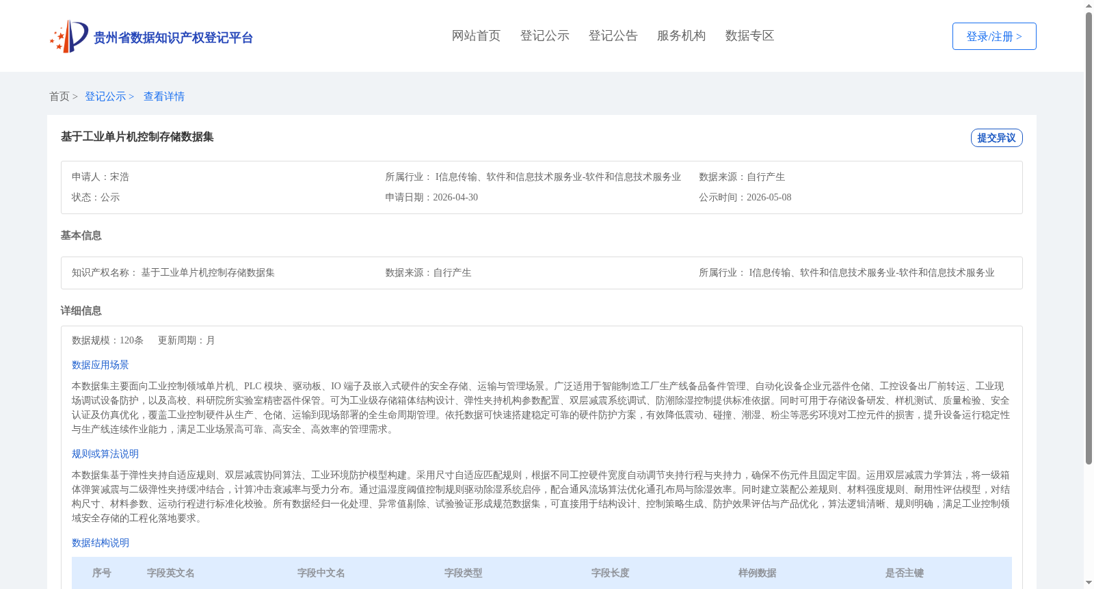The width and height of the screenshot is (1094, 589).
Task: Click the 字段中文名 column header
Action: pyautogui.click(x=321, y=573)
